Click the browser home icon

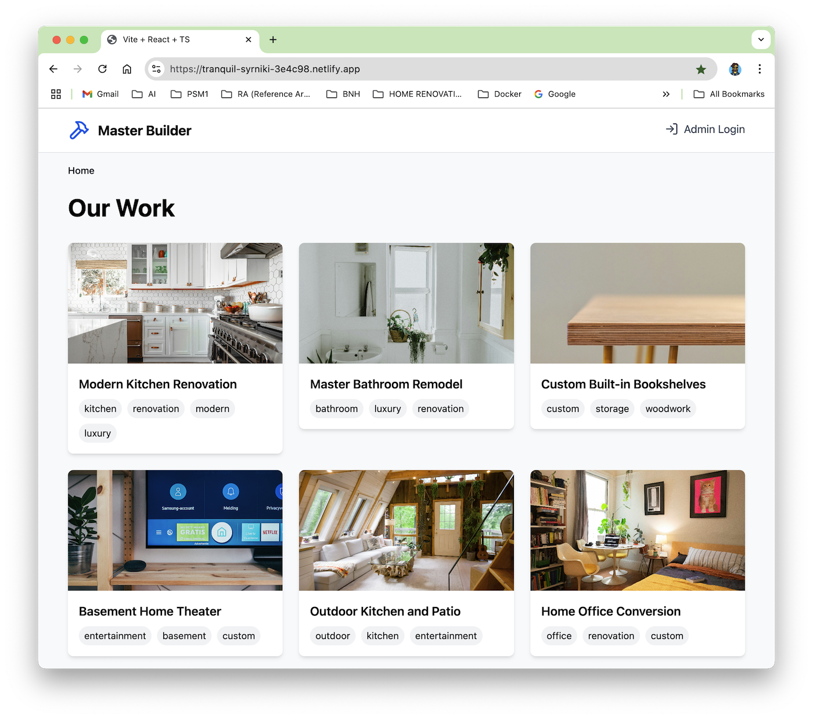[x=127, y=68]
